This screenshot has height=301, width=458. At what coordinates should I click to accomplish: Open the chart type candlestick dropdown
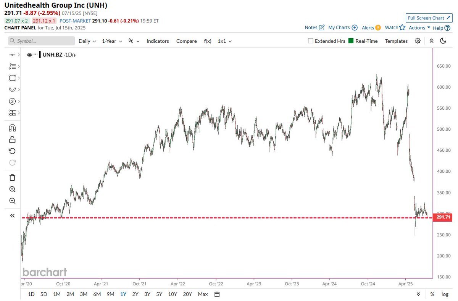click(134, 41)
